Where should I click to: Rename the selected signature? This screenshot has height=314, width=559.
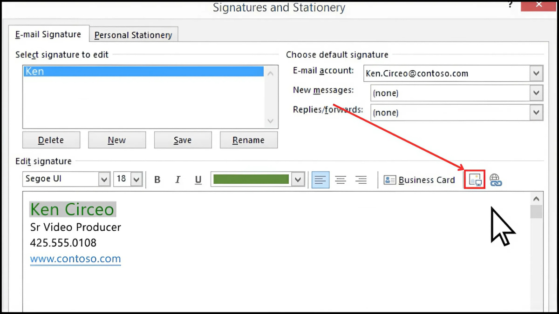click(249, 140)
